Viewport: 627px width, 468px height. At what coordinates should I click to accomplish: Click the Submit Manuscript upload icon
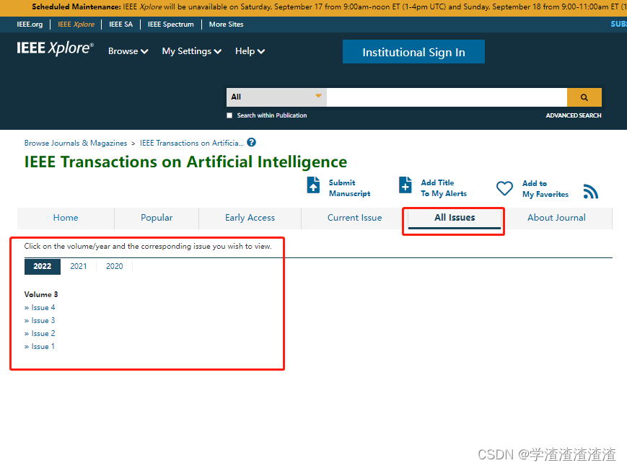tap(313, 185)
